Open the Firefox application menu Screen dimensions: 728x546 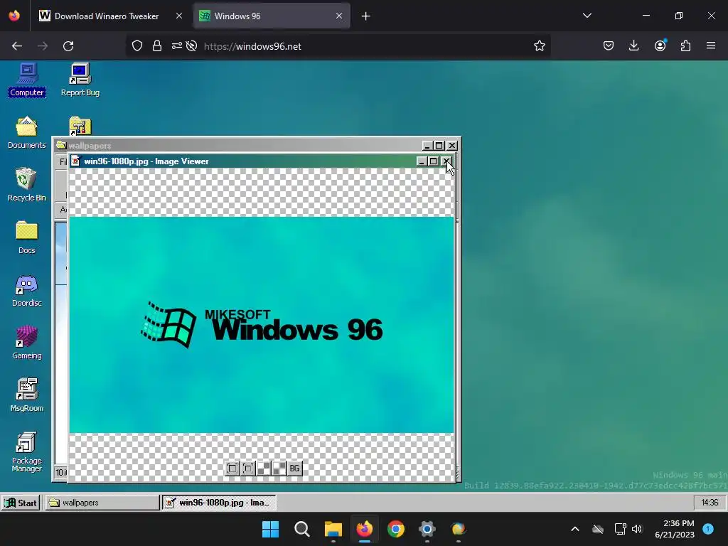(711, 46)
